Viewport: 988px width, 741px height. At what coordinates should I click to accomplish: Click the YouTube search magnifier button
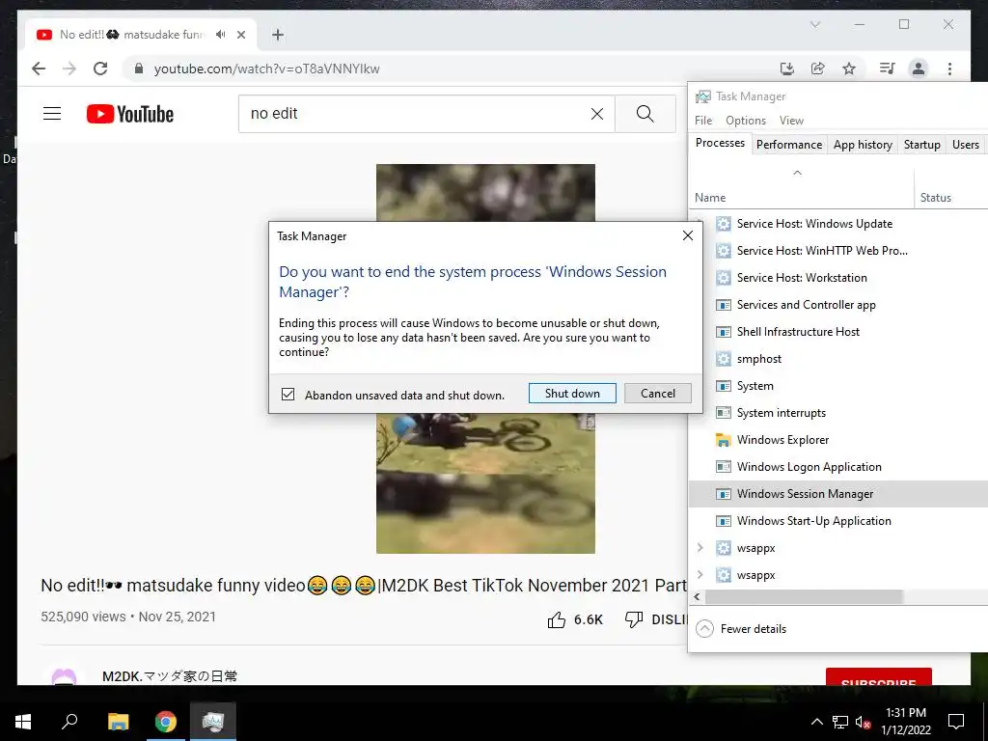click(x=645, y=114)
